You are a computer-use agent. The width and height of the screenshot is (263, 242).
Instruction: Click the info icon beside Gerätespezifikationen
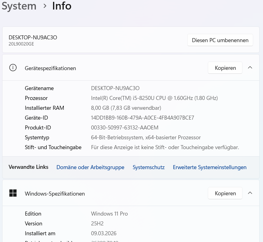pyautogui.click(x=13, y=68)
